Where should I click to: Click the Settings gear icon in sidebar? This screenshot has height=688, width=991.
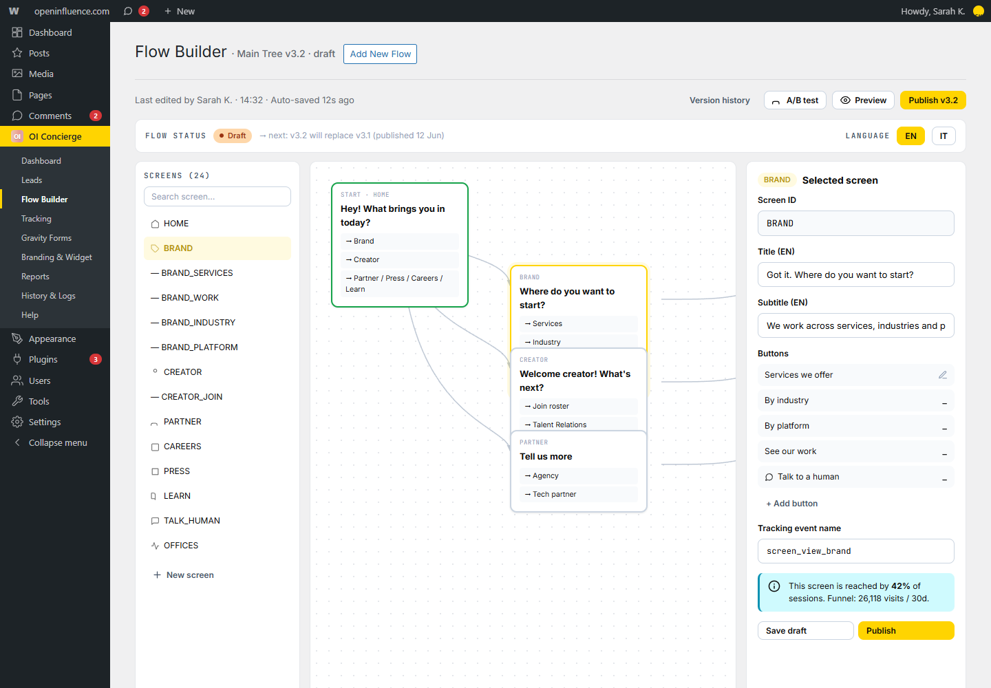[17, 422]
